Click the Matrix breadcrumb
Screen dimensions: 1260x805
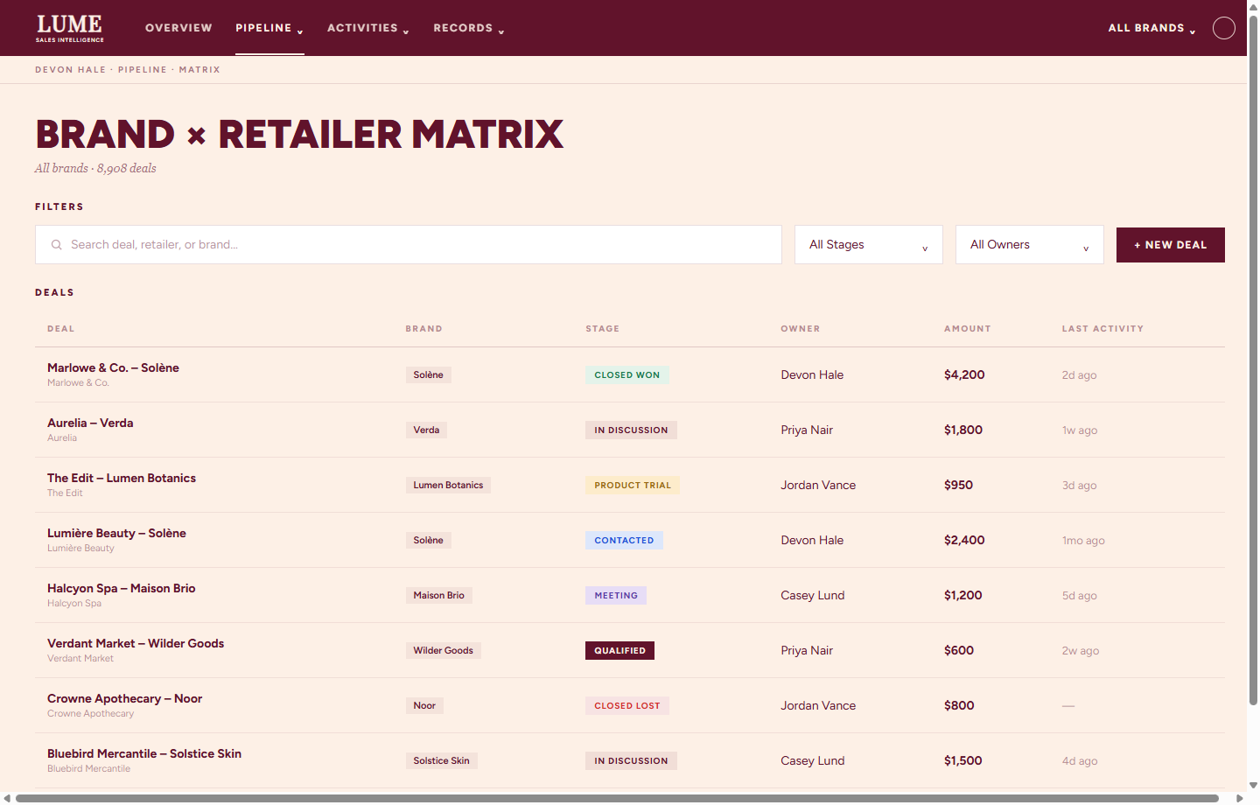199,70
